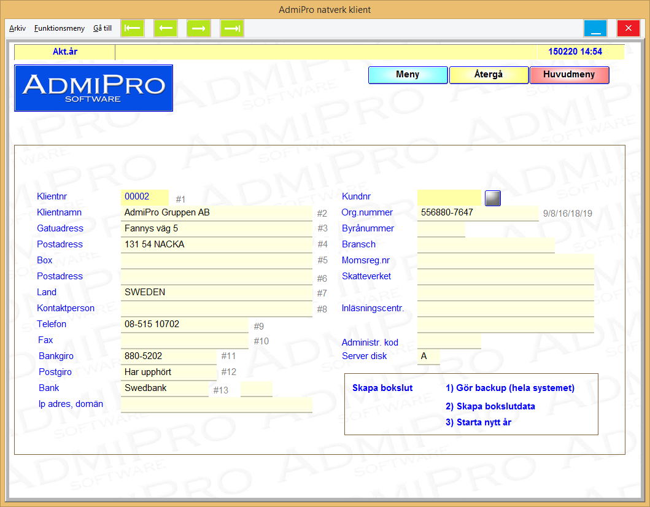Click the gray lookup button beside Kundnr

493,198
